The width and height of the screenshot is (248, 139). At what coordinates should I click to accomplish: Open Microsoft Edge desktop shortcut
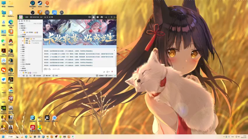click(11, 24)
